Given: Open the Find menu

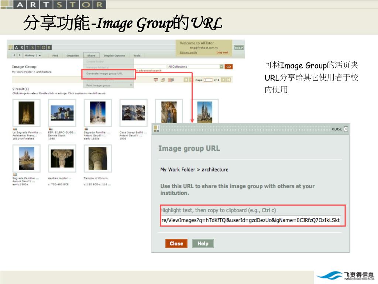Looking at the screenshot, I should pos(55,55).
